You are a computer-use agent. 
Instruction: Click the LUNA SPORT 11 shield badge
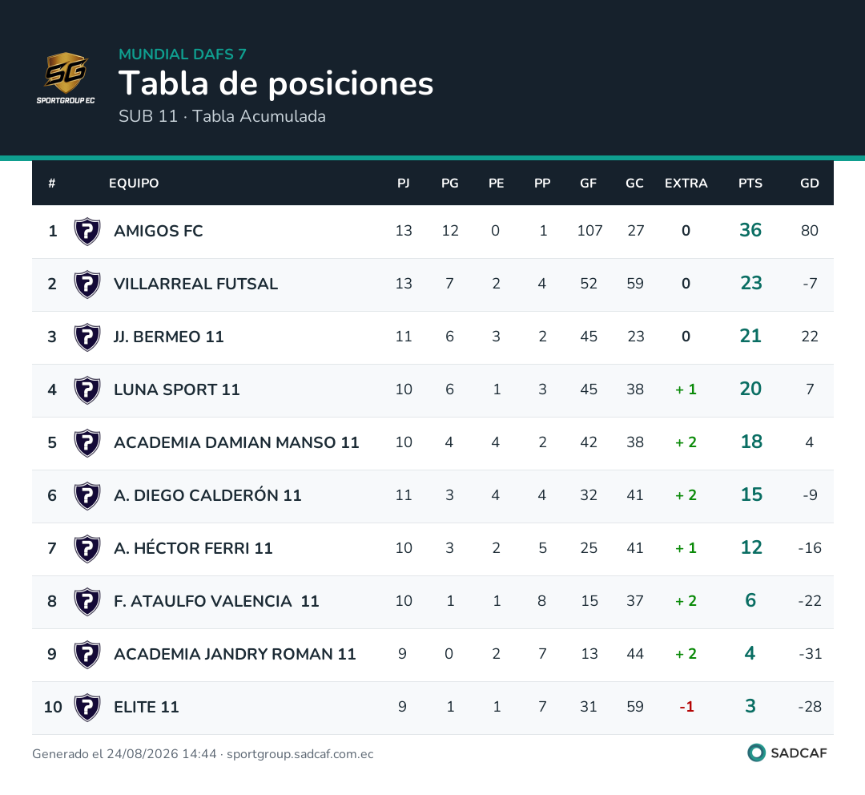[x=87, y=390]
